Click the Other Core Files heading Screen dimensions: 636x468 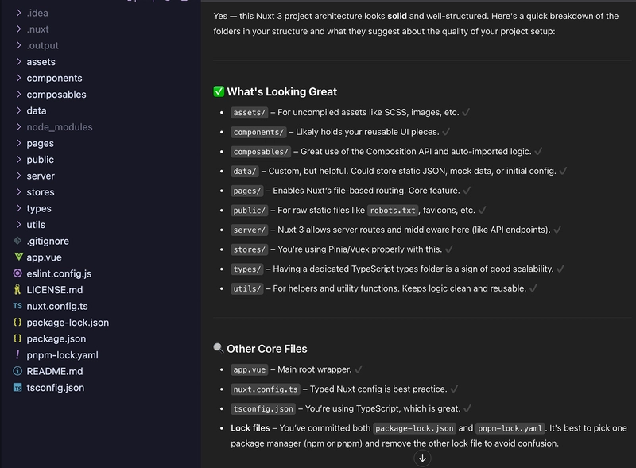[267, 349]
